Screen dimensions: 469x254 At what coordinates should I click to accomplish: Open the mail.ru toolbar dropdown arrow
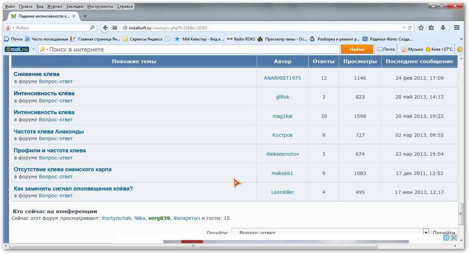[x=33, y=49]
